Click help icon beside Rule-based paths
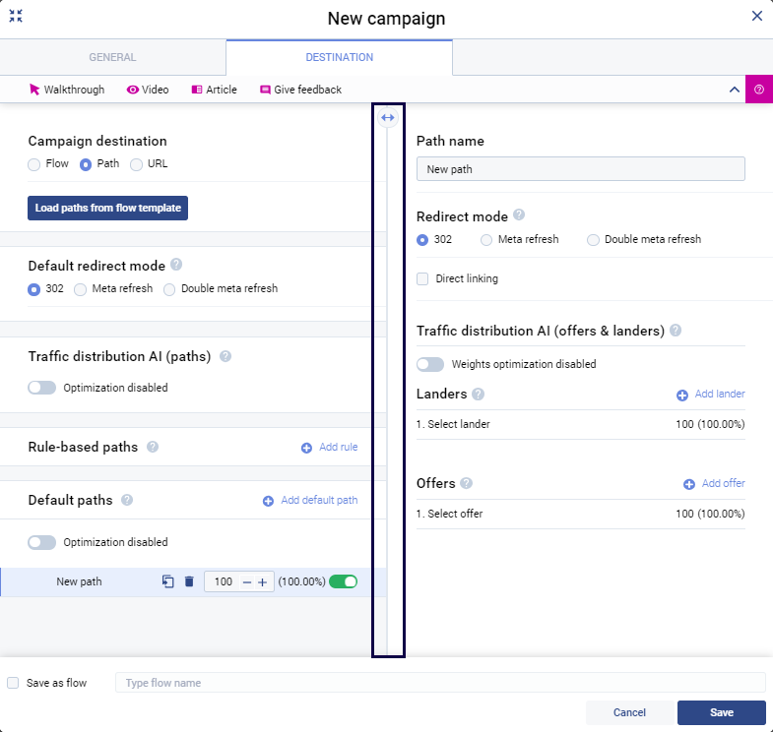773x732 pixels. [x=153, y=447]
